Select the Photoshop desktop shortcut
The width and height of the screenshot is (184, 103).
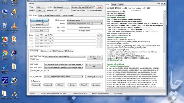pos(14,81)
